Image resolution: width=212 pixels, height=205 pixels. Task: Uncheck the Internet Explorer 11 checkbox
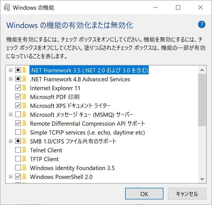18,88
